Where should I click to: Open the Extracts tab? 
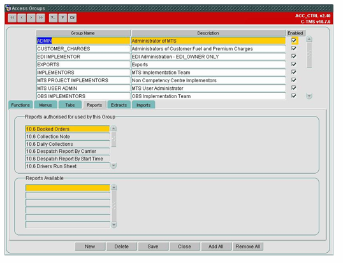pyautogui.click(x=119, y=105)
